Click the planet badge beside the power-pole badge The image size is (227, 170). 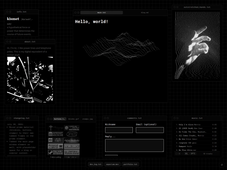point(71,128)
